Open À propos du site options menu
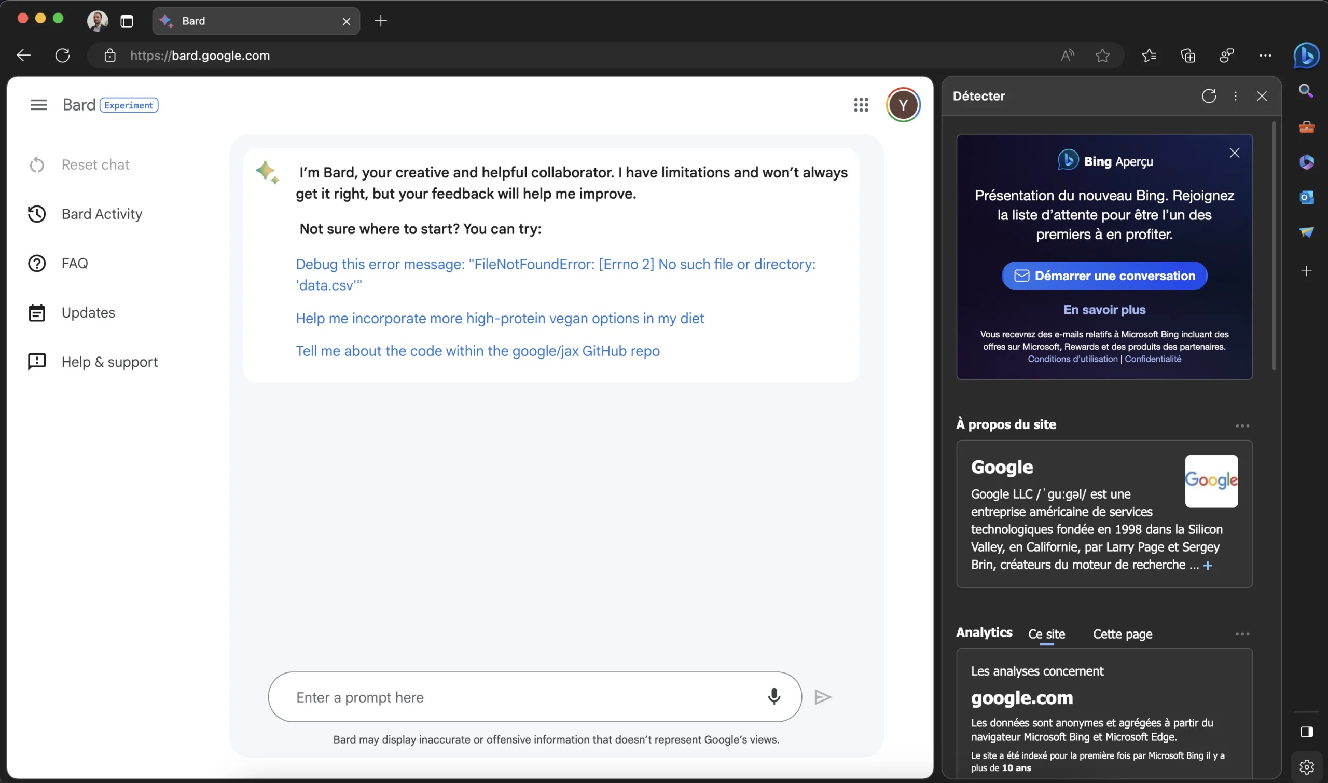Viewport: 1328px width, 783px height. pos(1242,425)
